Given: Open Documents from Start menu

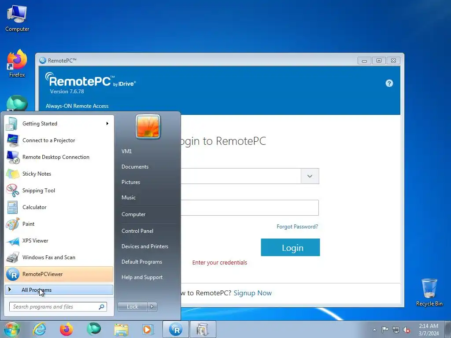Looking at the screenshot, I should (135, 167).
